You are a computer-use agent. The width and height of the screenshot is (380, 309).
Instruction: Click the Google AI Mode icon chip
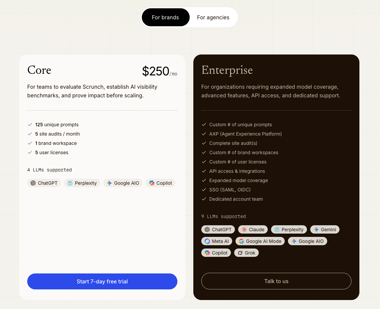(260, 241)
